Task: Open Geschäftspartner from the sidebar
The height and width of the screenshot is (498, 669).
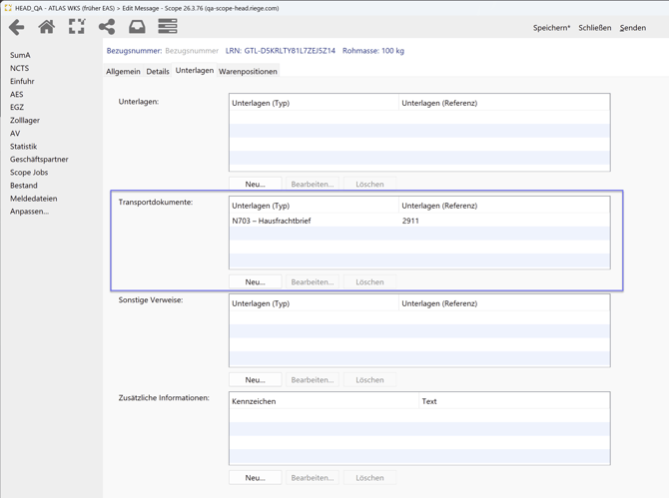Action: [x=39, y=159]
